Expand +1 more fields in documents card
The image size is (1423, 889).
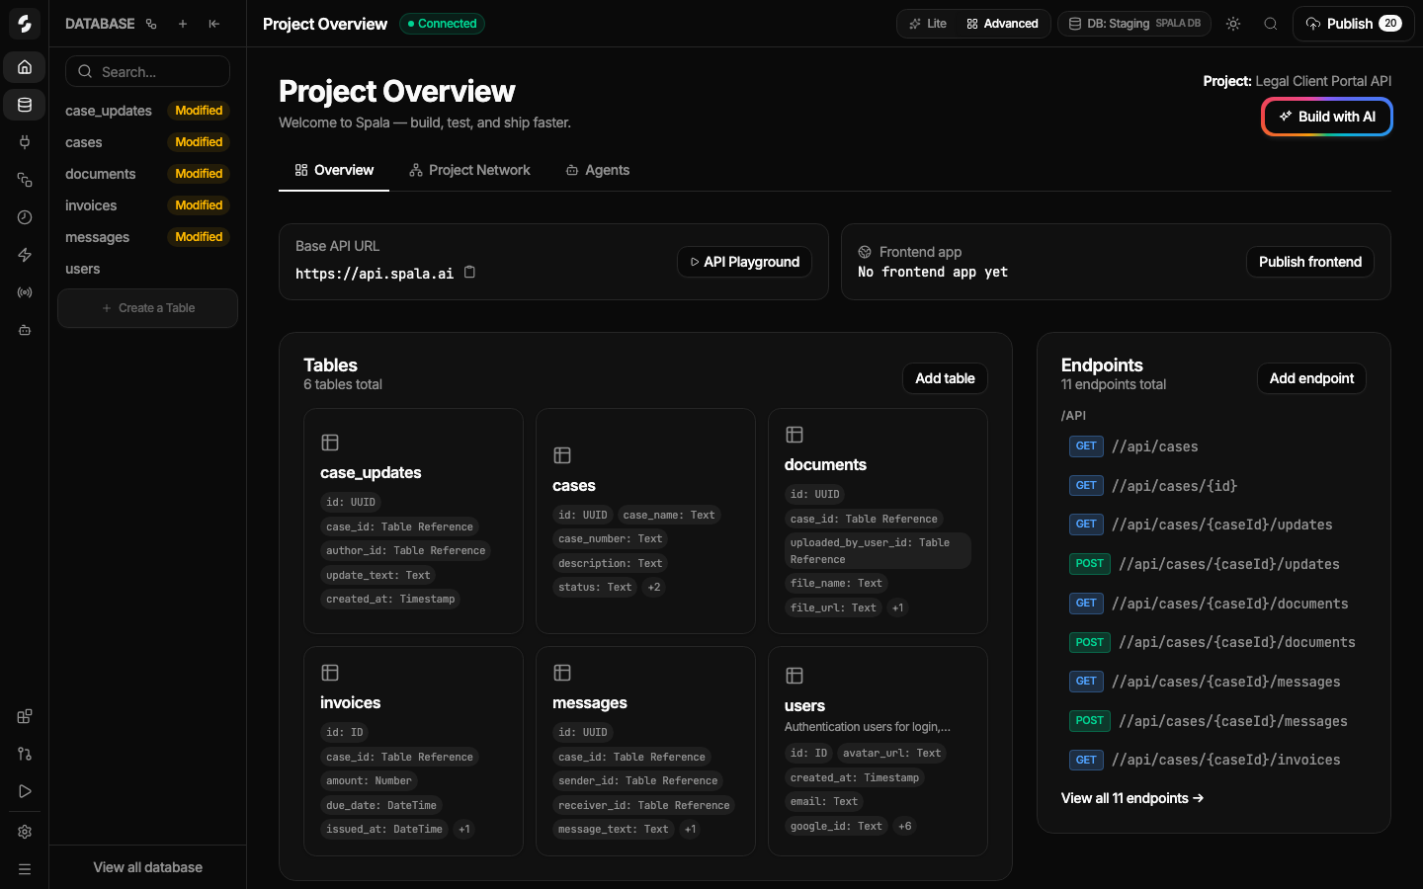pyautogui.click(x=897, y=607)
